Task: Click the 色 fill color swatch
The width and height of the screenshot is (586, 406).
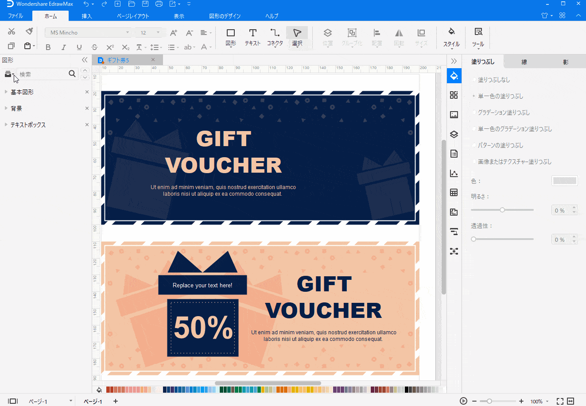Action: coord(564,181)
